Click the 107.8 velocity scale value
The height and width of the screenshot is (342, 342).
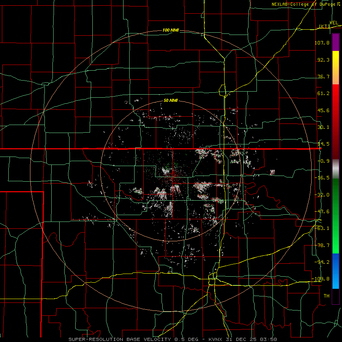[x=322, y=43]
